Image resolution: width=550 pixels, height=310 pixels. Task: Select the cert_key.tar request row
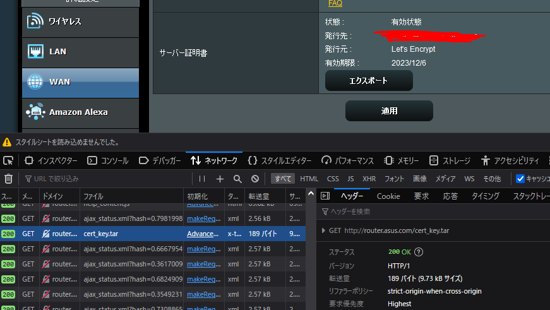pos(153,234)
